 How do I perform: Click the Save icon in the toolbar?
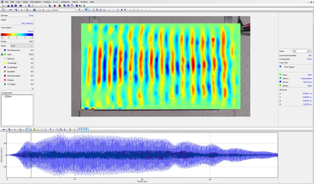(12, 6)
